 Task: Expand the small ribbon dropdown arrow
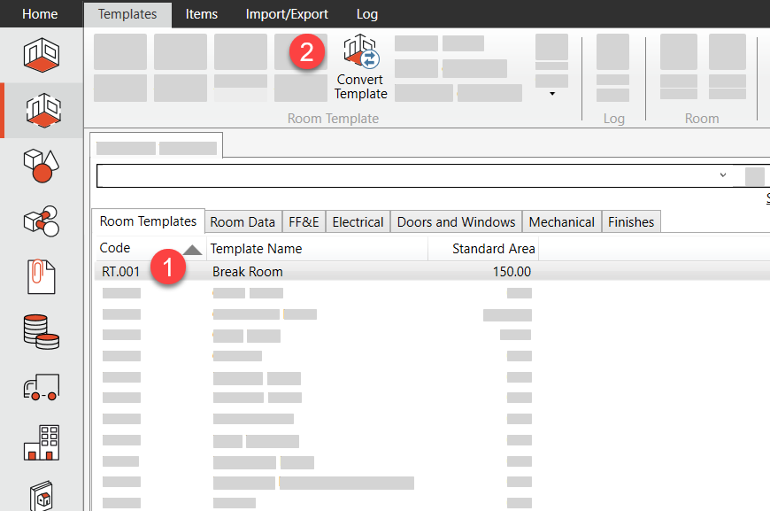[552, 93]
